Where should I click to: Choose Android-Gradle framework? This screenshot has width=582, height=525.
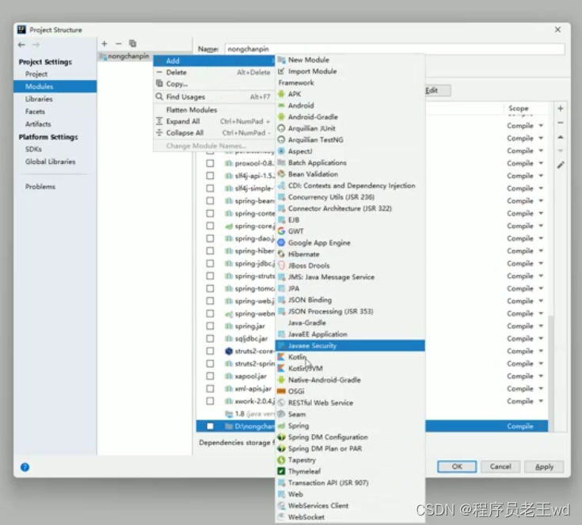click(350, 117)
